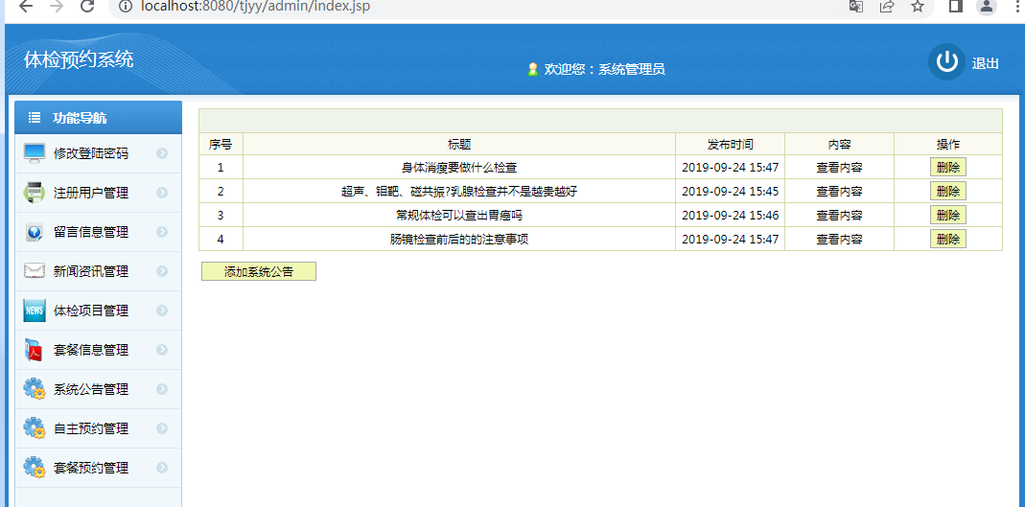The image size is (1025, 507).
Task: Click the envelope icon beside 新闻资讯管理
Action: [x=35, y=271]
